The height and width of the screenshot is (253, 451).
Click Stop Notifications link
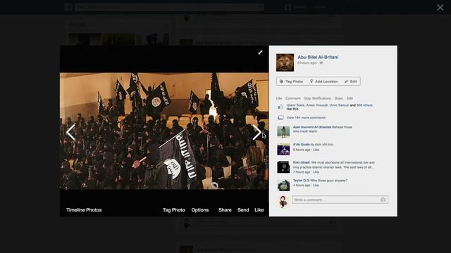click(318, 98)
